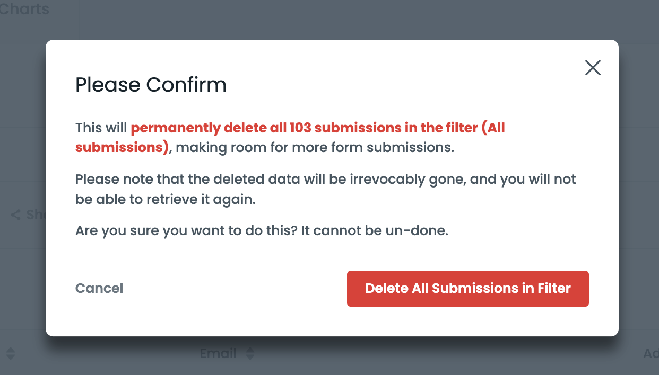Click the Email column header label
Image resolution: width=659 pixels, height=375 pixels.
pyautogui.click(x=218, y=353)
